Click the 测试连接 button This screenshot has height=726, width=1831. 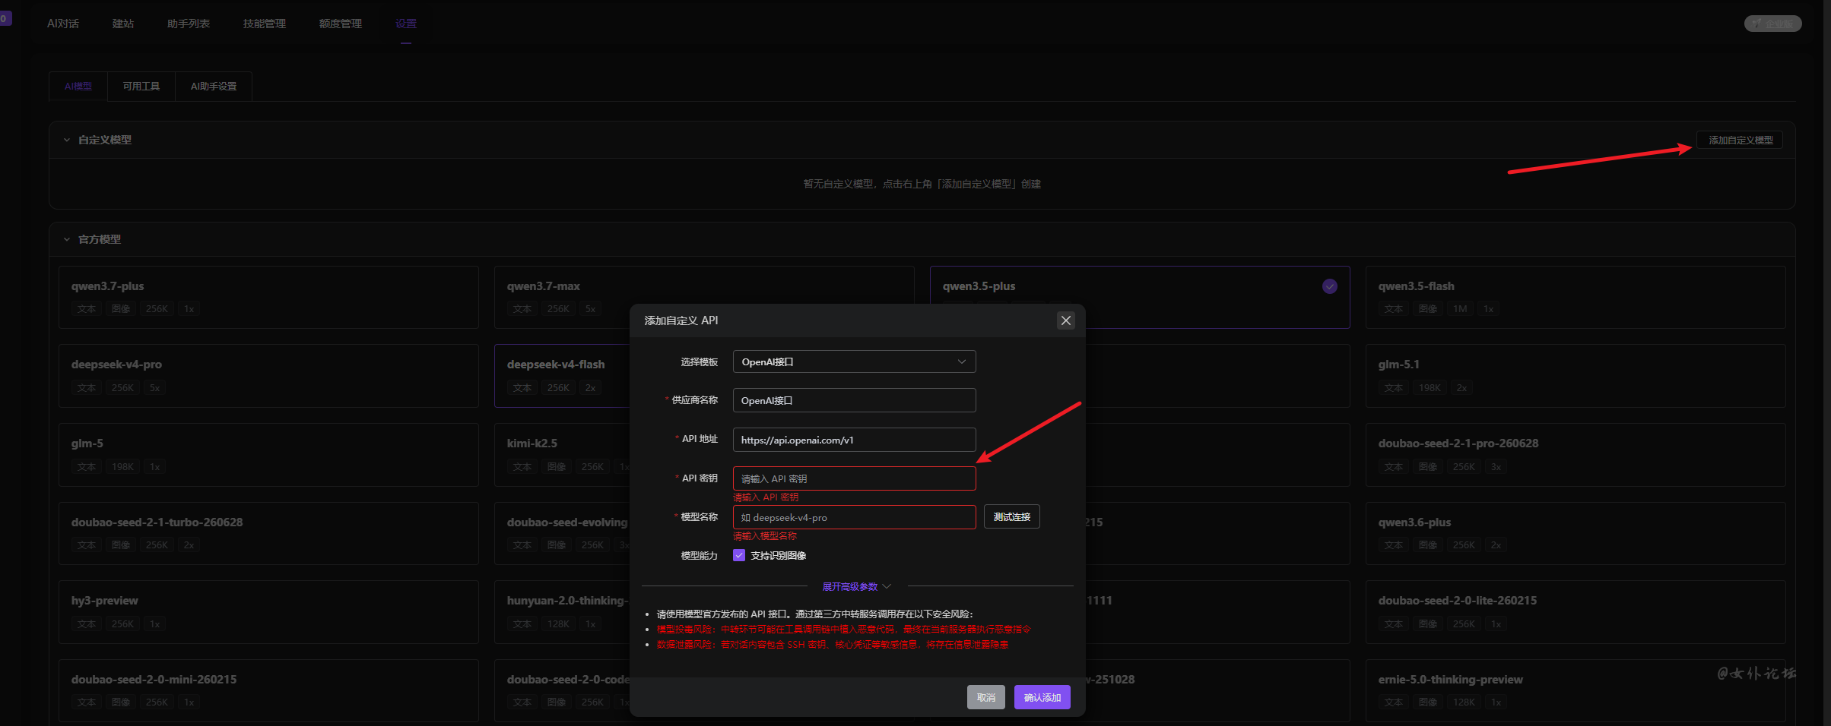[1011, 517]
